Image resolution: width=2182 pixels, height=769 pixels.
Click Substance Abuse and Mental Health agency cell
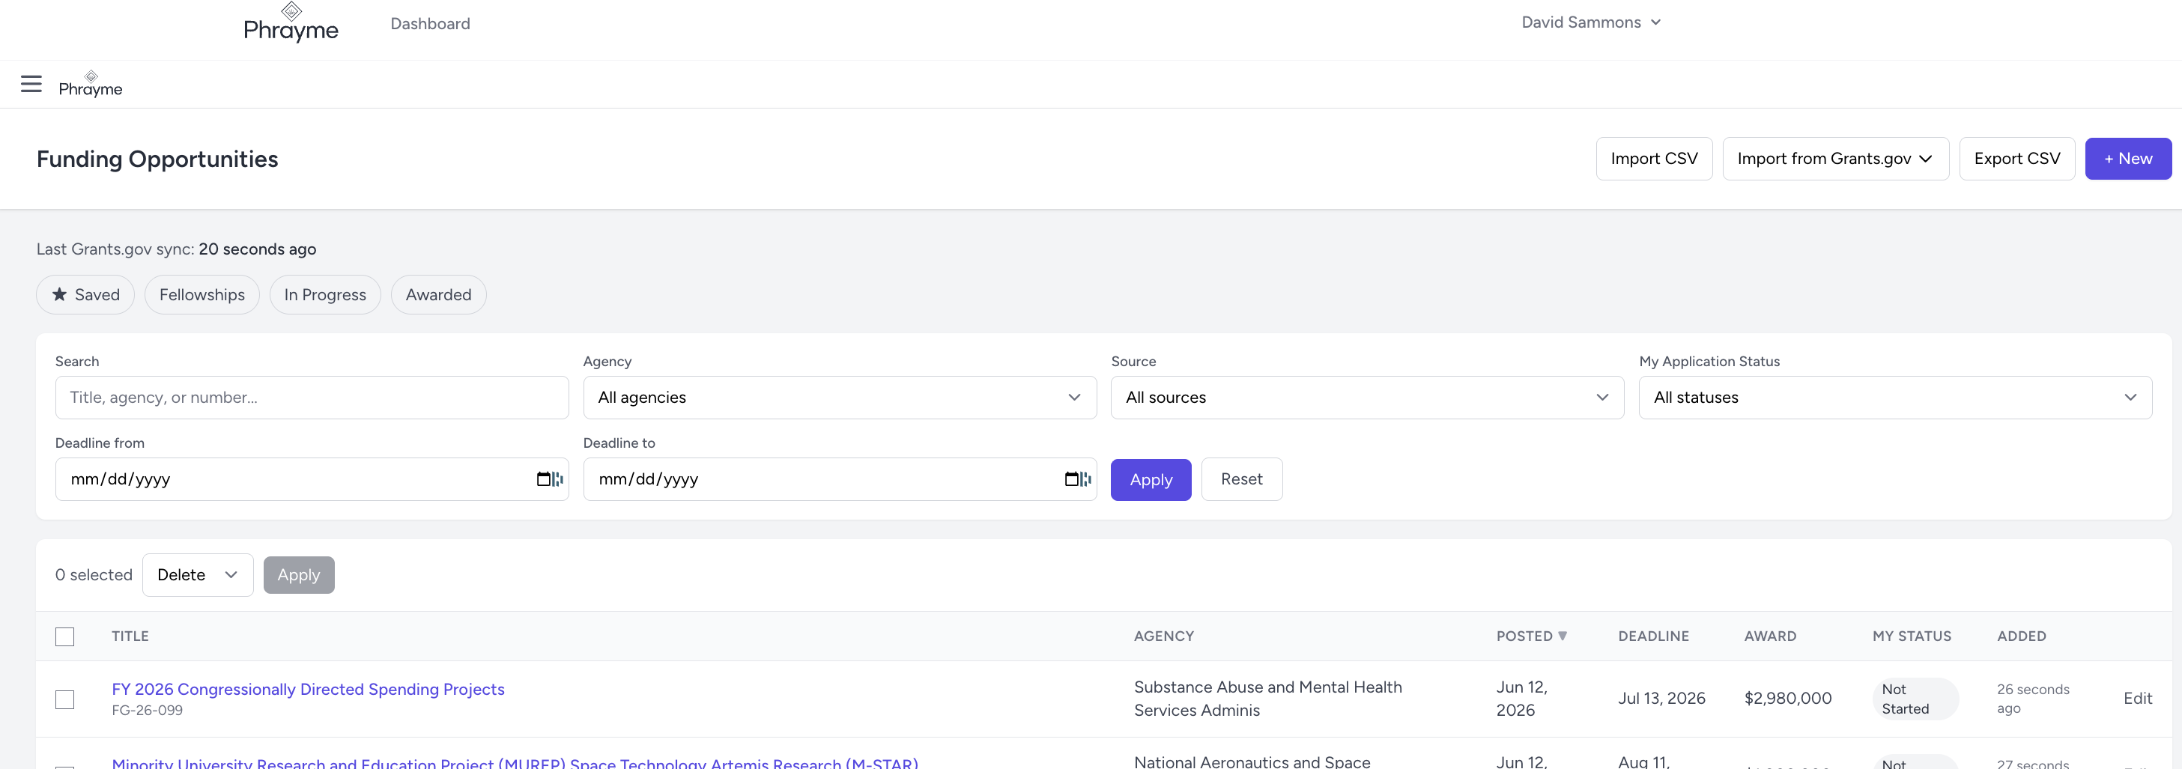tap(1268, 699)
